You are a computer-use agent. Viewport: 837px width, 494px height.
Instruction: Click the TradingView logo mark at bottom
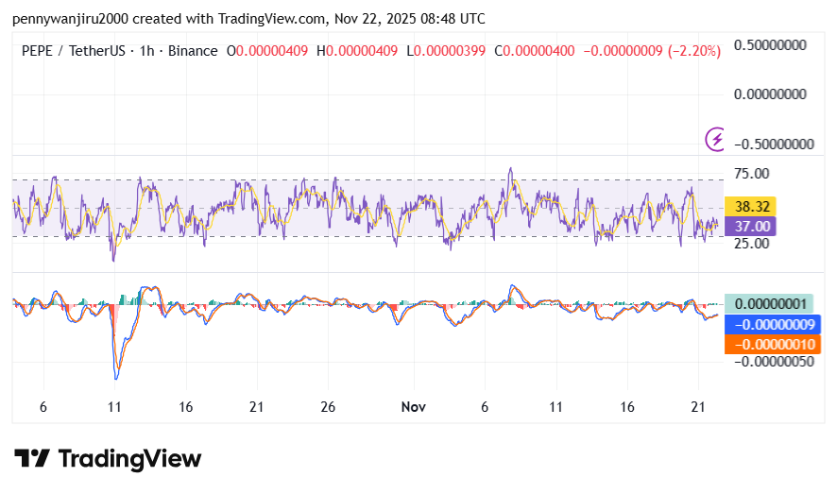coord(31,459)
